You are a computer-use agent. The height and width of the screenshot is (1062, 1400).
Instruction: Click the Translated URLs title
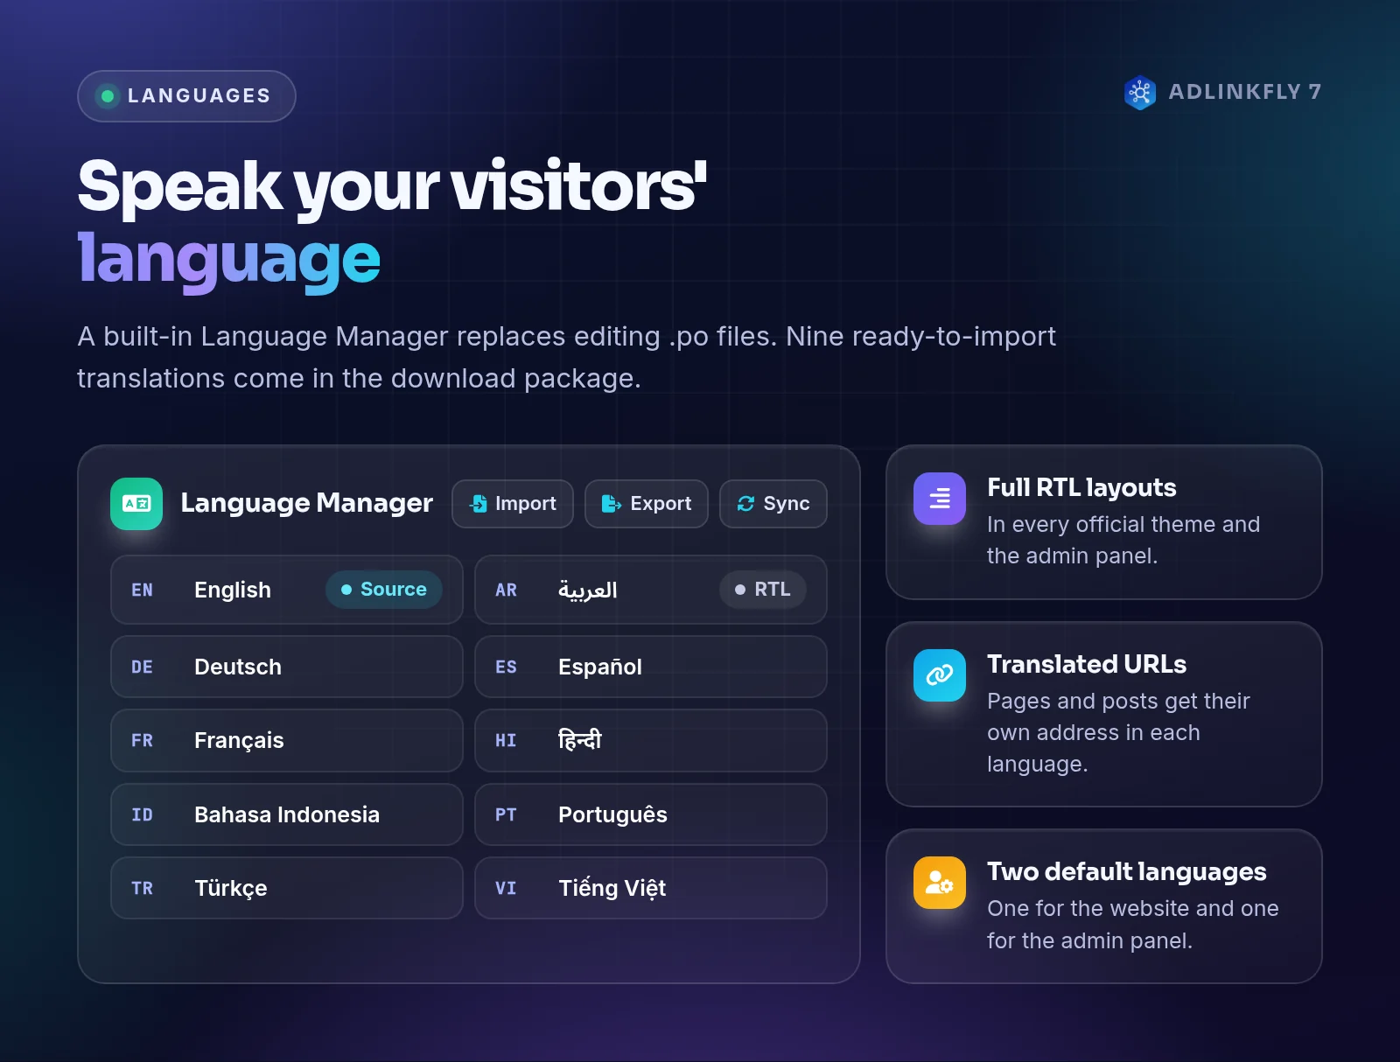tap(1087, 665)
